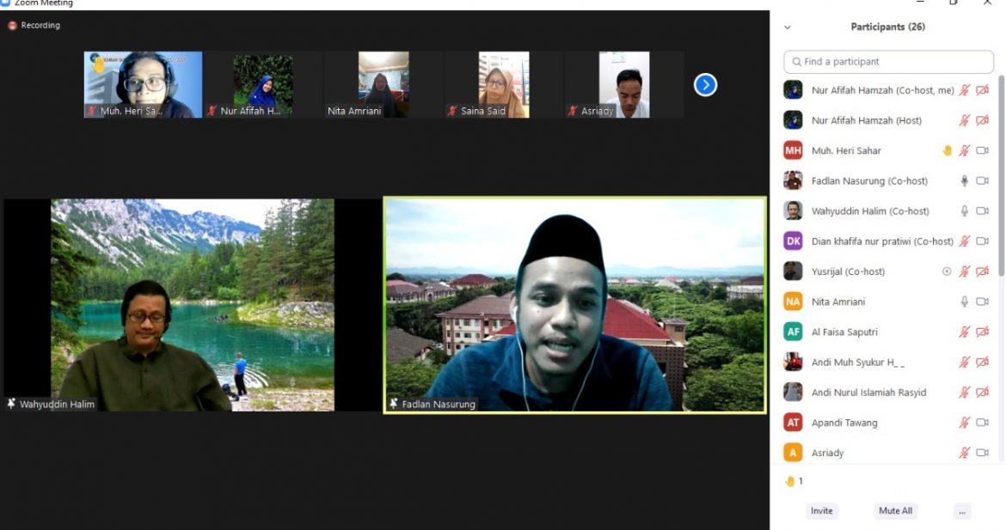The height and width of the screenshot is (530, 1006).
Task: Toggle Wahyuddin Halim's video camera
Action: pos(982,211)
